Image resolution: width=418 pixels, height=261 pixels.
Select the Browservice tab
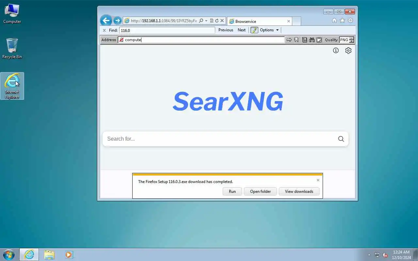pyautogui.click(x=259, y=21)
